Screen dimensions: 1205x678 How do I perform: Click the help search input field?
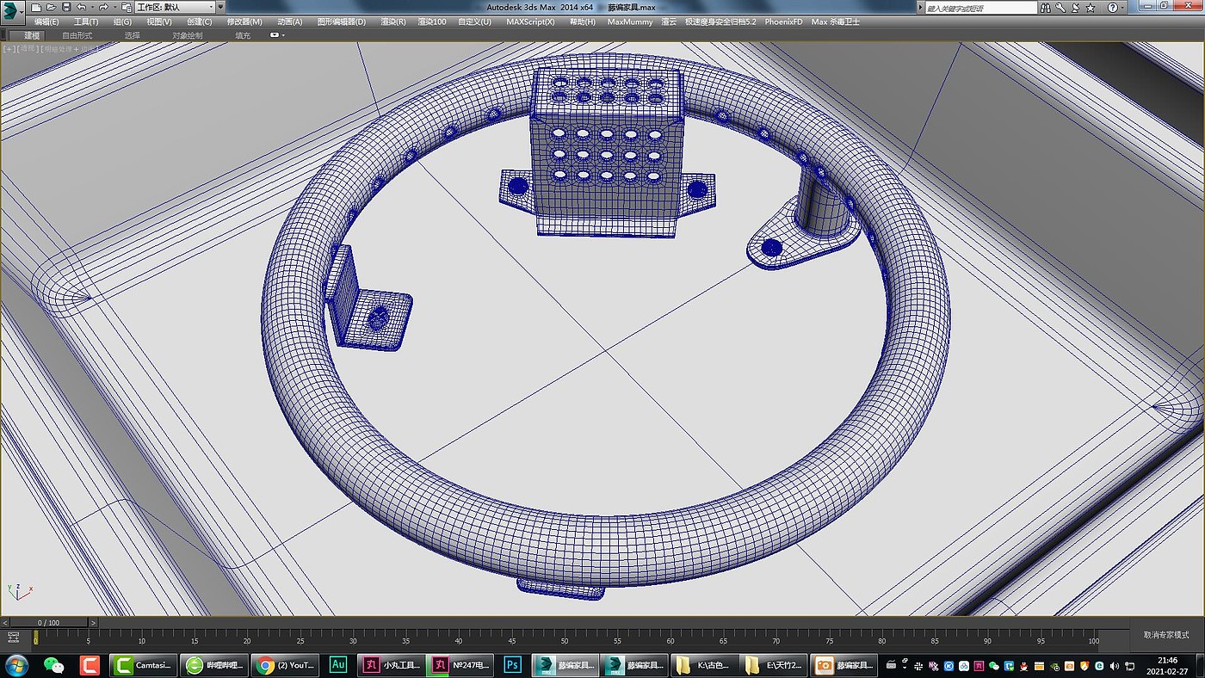[981, 8]
